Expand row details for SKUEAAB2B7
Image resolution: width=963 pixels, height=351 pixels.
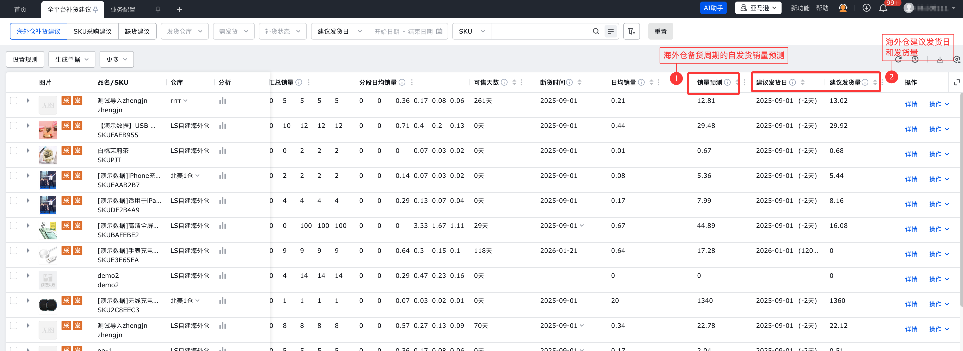[x=28, y=176]
